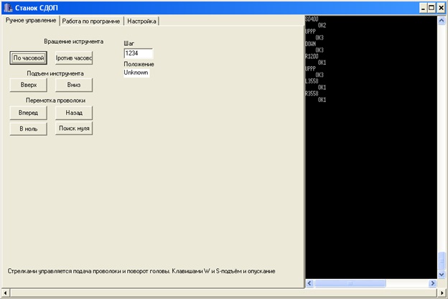Focus the Шаг input field with 1234

pyautogui.click(x=139, y=53)
